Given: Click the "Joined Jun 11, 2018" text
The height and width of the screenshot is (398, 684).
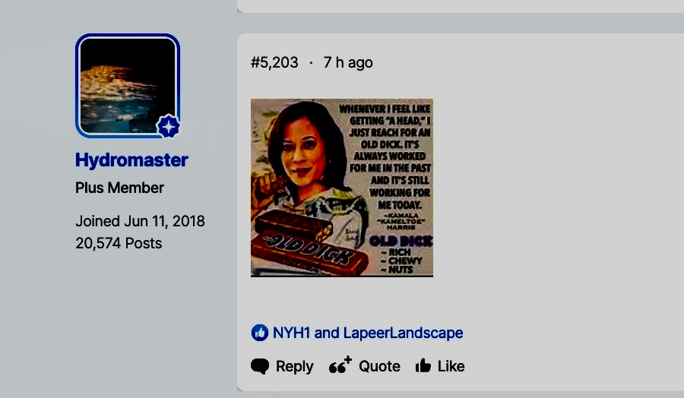Looking at the screenshot, I should (x=140, y=221).
